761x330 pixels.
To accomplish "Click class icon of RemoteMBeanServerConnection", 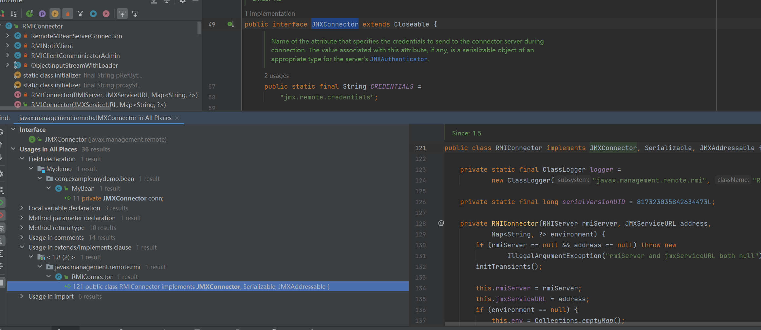I will coord(18,36).
